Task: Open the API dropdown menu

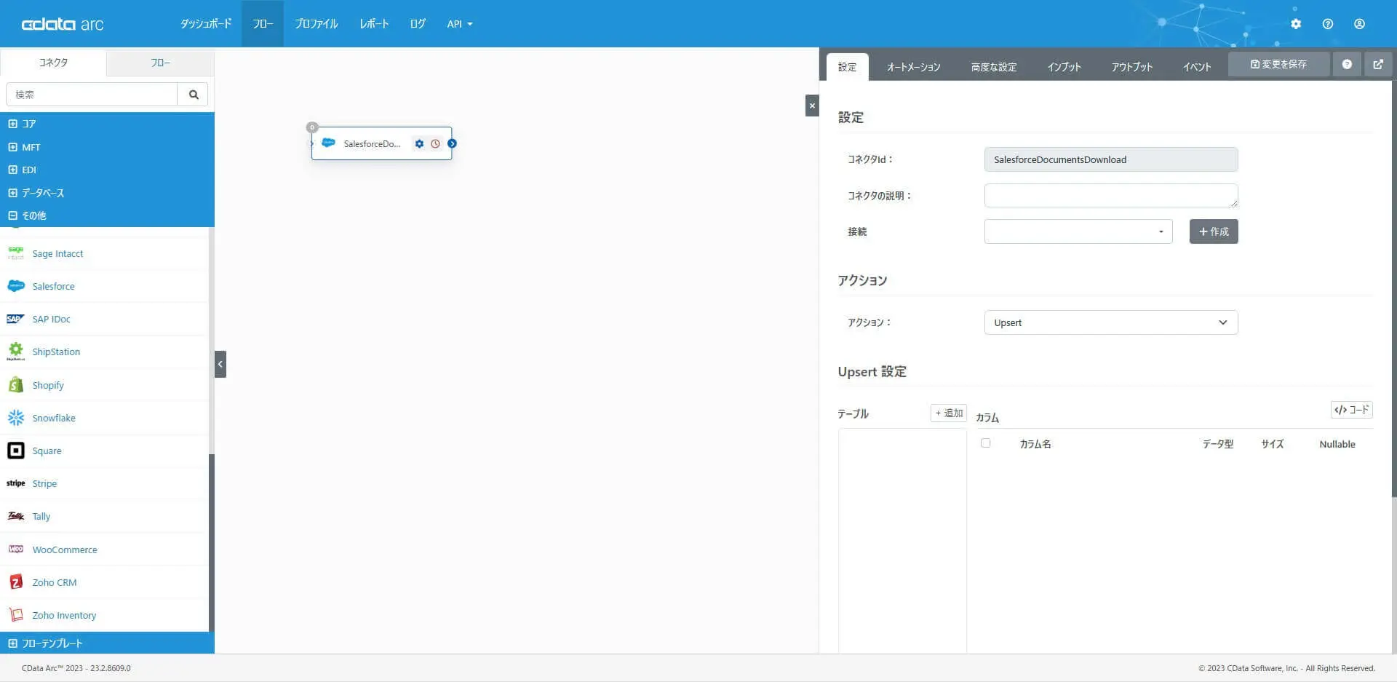Action: tap(460, 24)
